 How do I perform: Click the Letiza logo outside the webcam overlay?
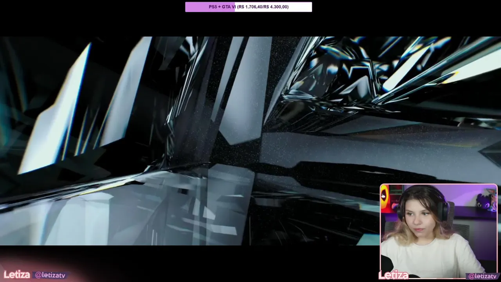point(17,275)
